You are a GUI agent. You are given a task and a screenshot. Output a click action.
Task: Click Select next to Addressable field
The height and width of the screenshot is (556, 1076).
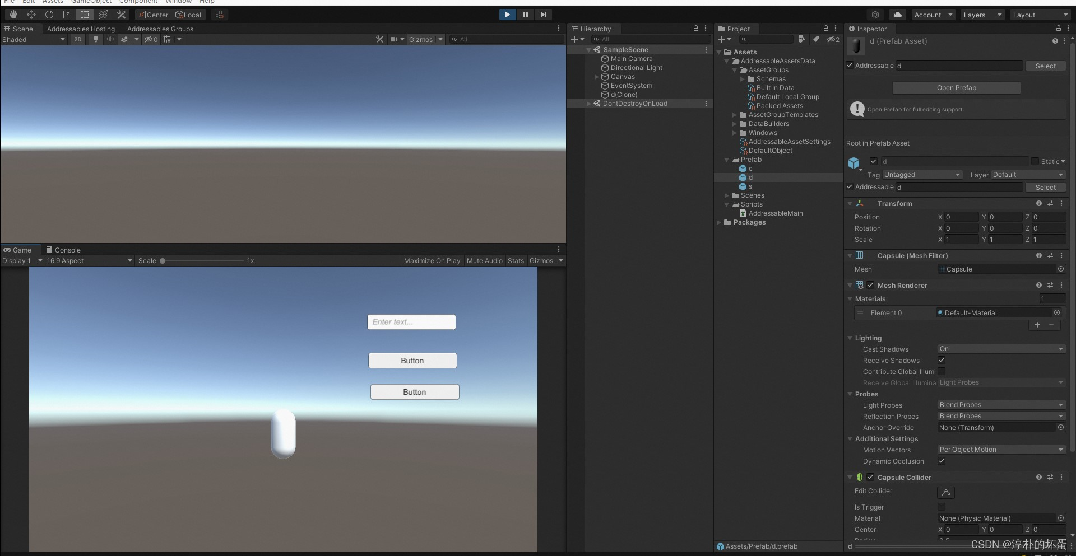[1045, 66]
